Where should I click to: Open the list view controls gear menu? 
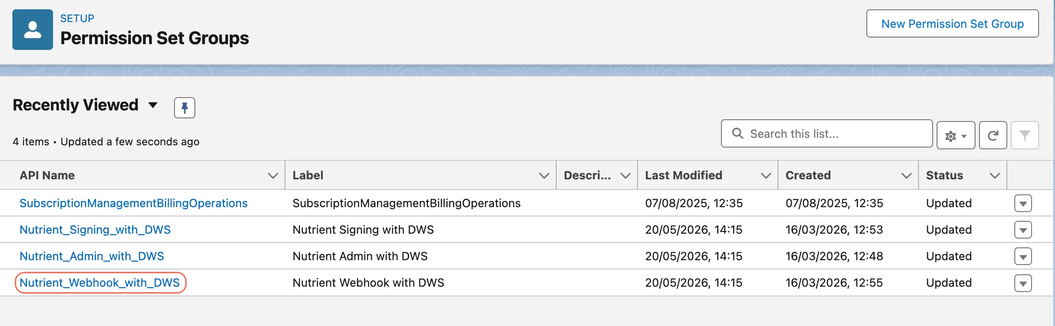956,135
